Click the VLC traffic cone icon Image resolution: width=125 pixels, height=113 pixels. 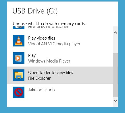[x=19, y=41]
